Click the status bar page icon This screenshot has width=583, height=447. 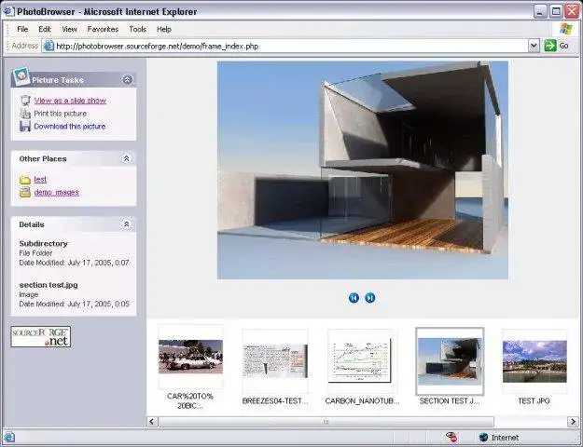point(9,438)
